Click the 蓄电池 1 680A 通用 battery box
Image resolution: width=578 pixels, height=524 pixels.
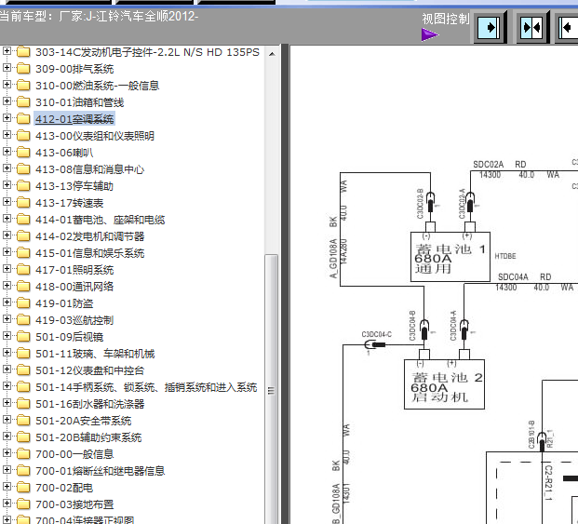click(x=450, y=257)
